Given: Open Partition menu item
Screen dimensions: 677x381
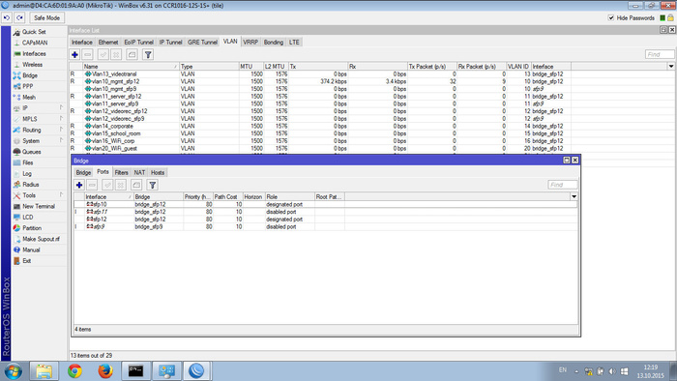Looking at the screenshot, I should (x=32, y=228).
